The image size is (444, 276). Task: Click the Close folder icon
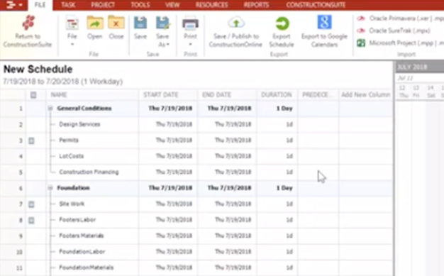pyautogui.click(x=116, y=23)
